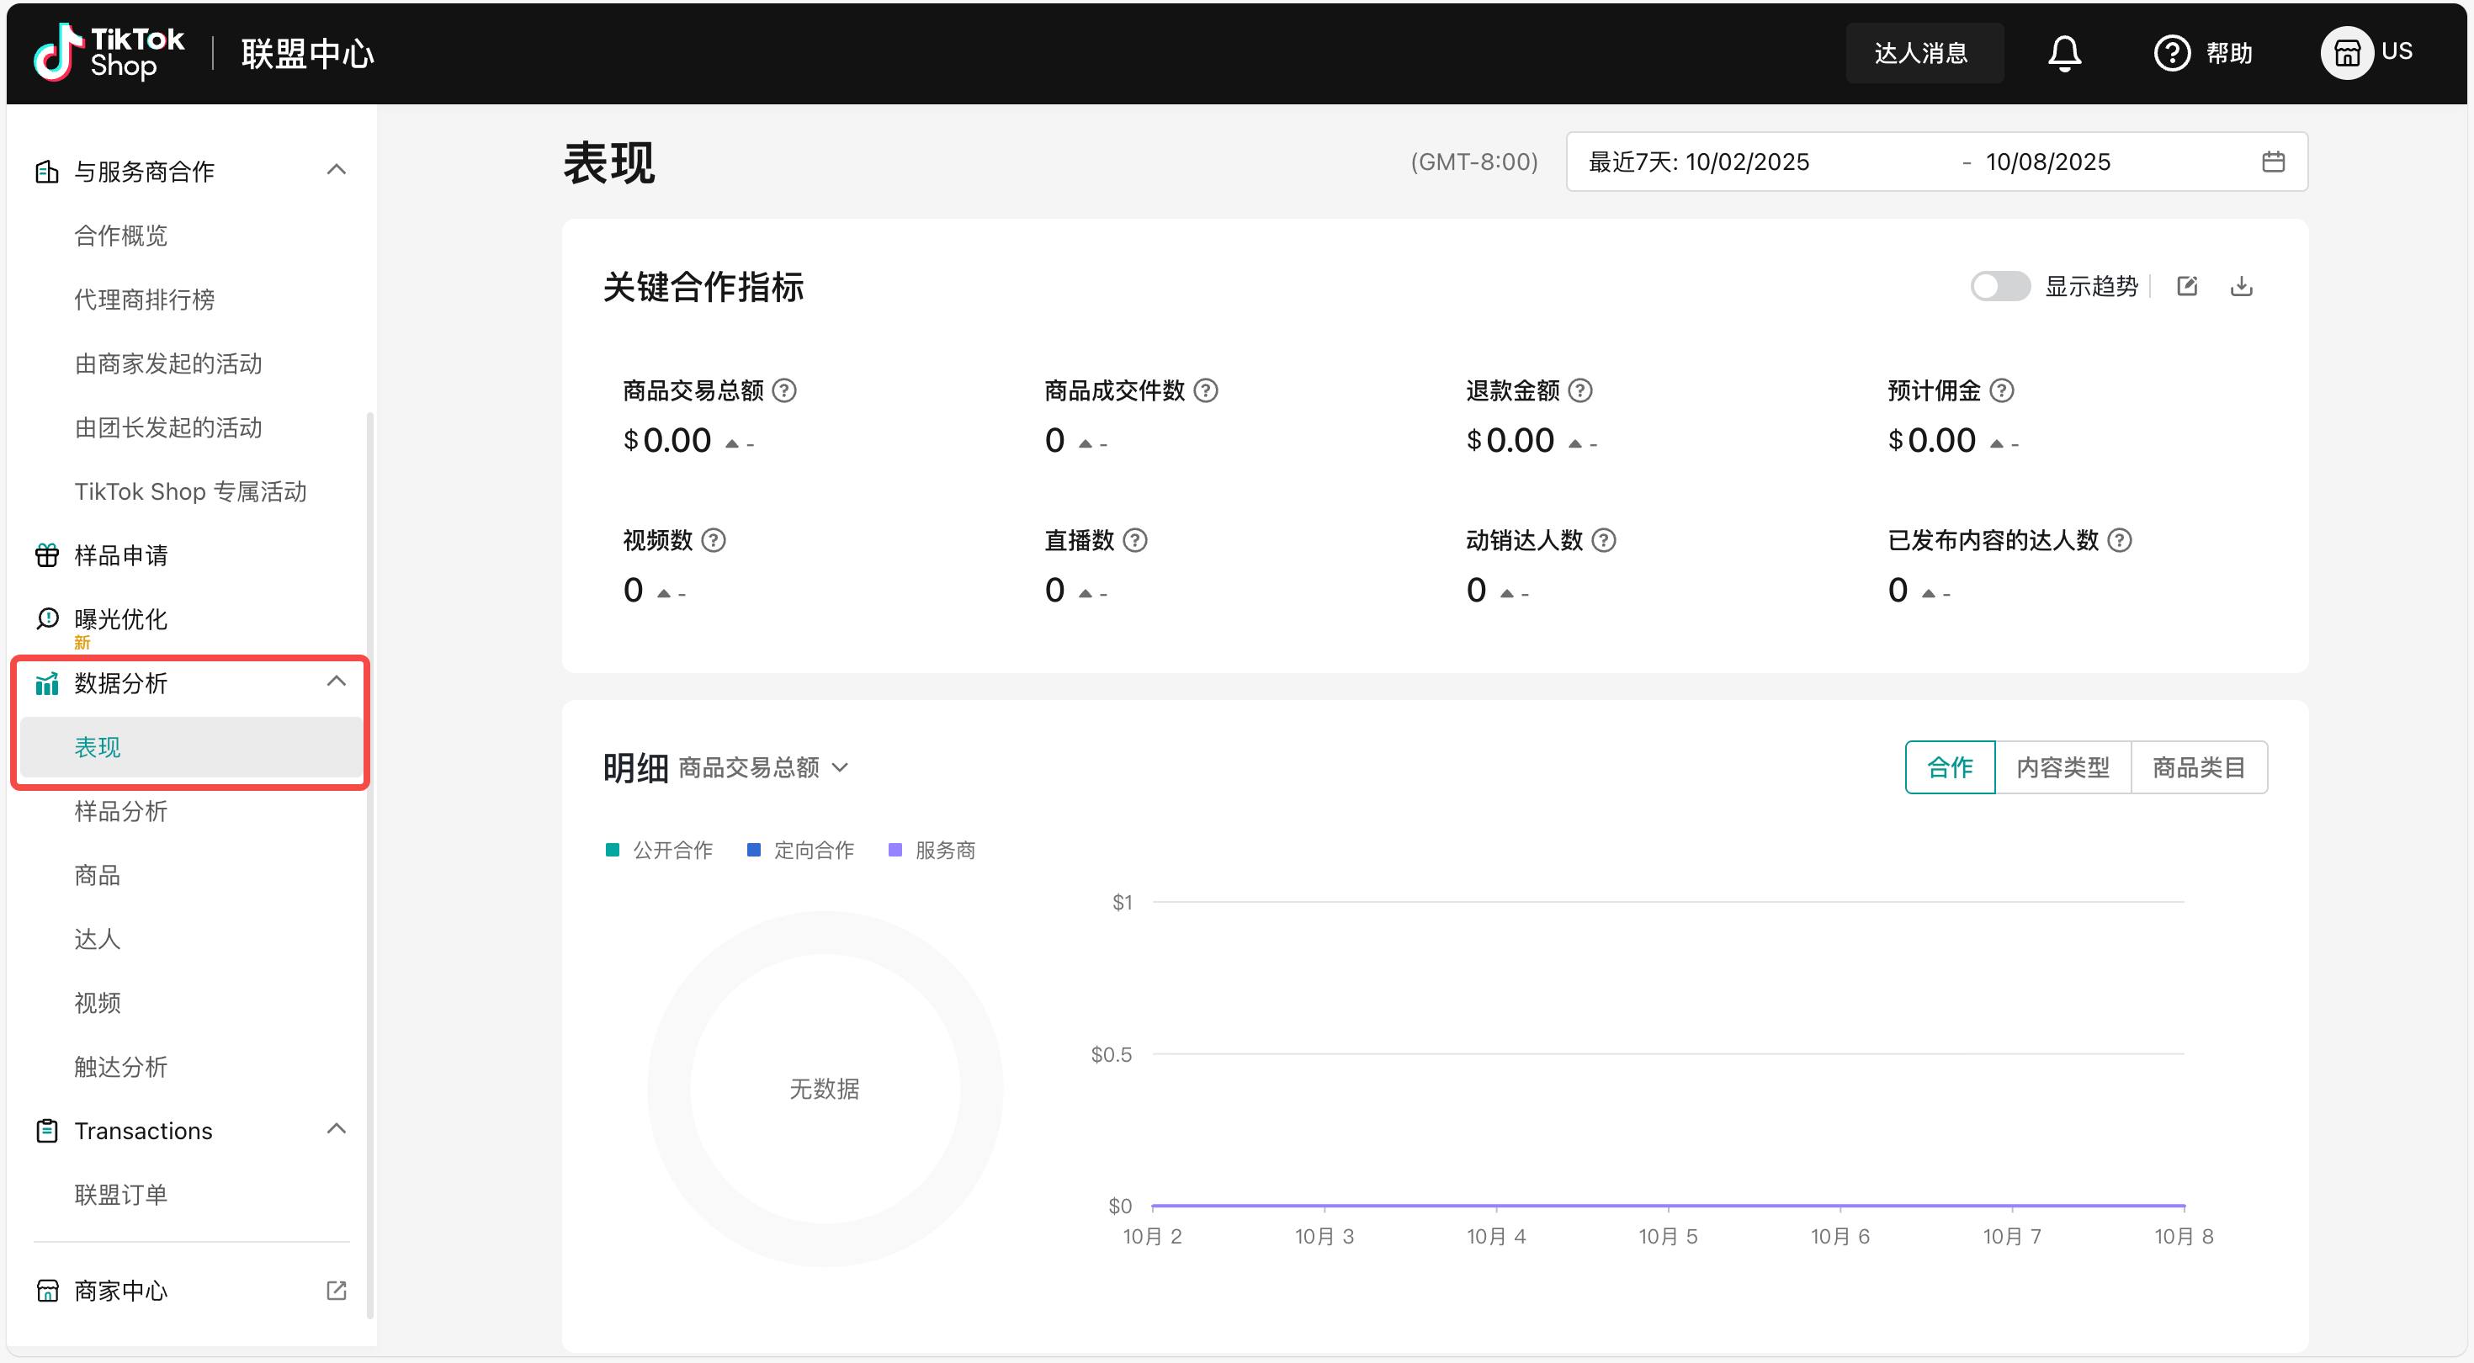The height and width of the screenshot is (1363, 2474).
Task: Click the notification bell icon
Action: click(2064, 53)
